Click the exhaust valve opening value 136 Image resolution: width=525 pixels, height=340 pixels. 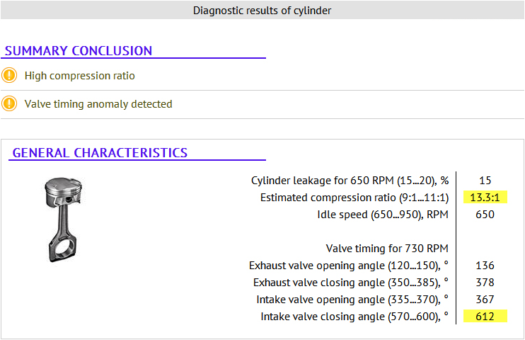click(x=485, y=265)
